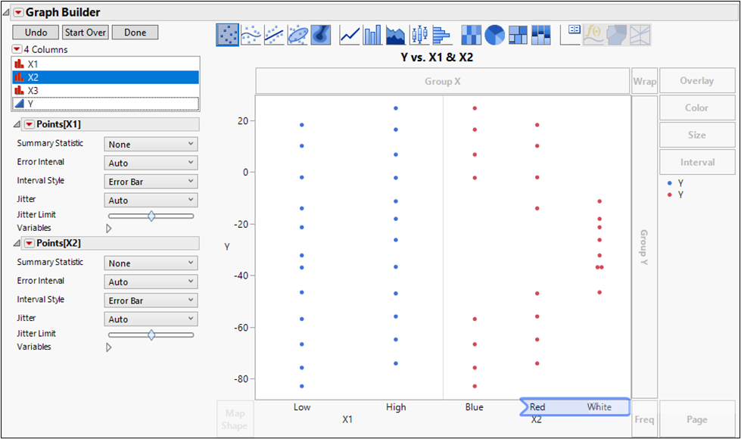Click the Size drop zone

pos(697,135)
